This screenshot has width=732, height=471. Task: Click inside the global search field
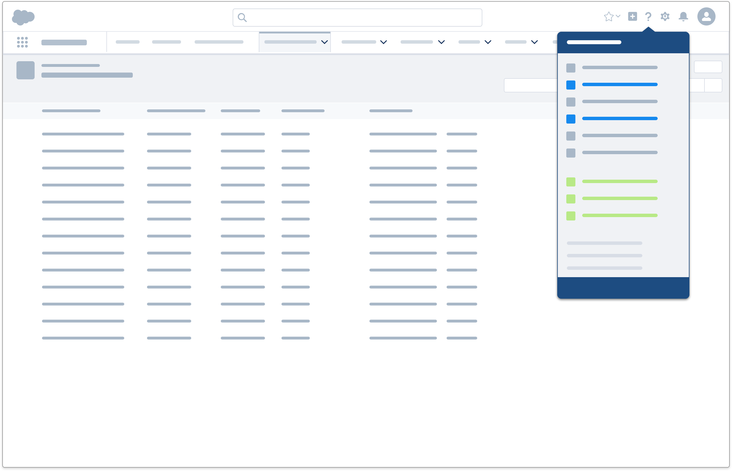(357, 18)
